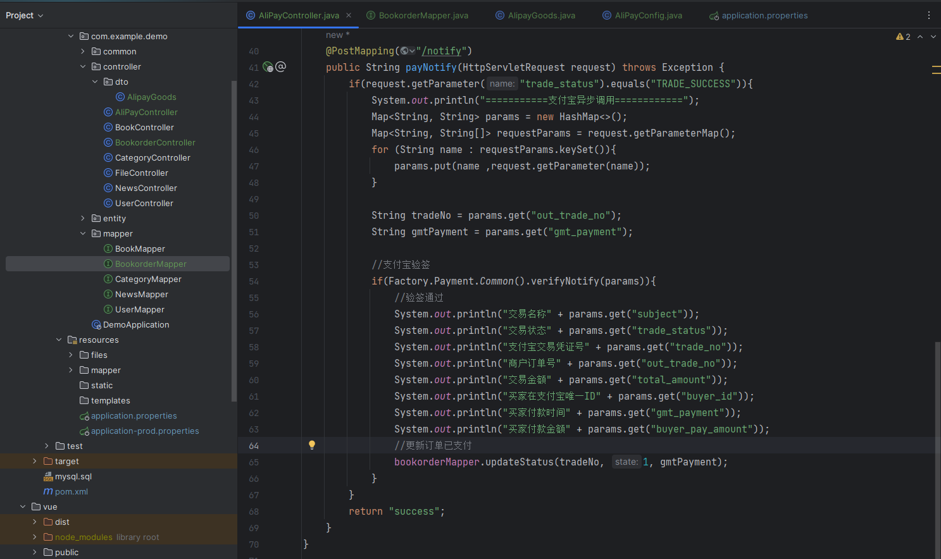The width and height of the screenshot is (941, 559).
Task: Collapse the mapper package under com.example.demo
Action: point(83,233)
